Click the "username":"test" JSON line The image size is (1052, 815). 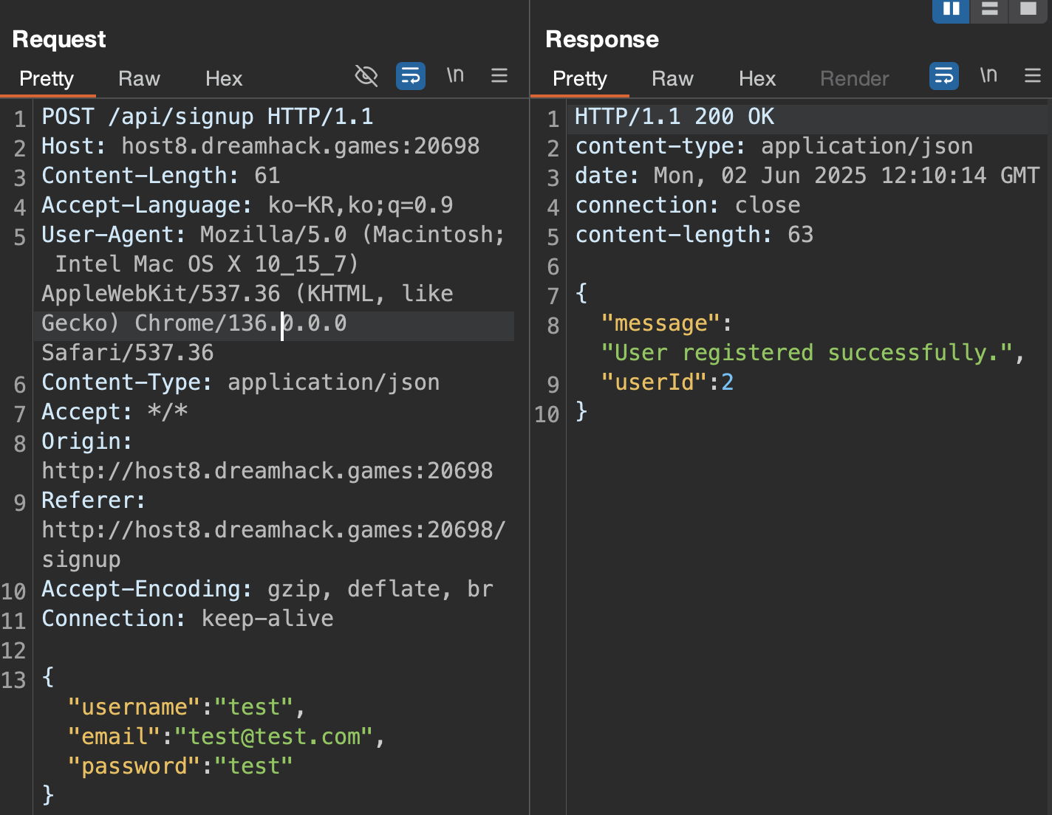(x=187, y=707)
